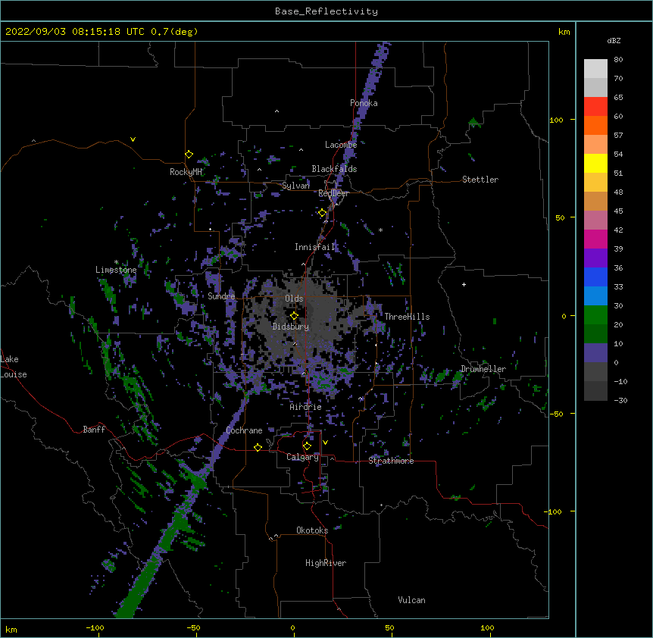Click the yellow V marker north of RockyMH
Image resolution: width=653 pixels, height=638 pixels.
133,139
